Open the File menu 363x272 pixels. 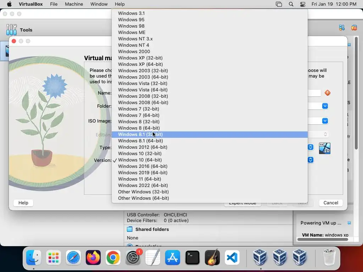(54, 4)
